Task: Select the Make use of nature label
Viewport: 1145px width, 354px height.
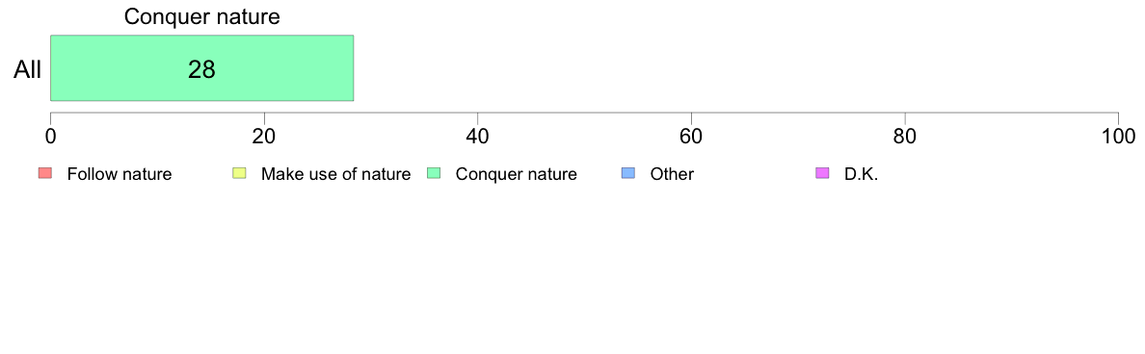Action: point(336,174)
